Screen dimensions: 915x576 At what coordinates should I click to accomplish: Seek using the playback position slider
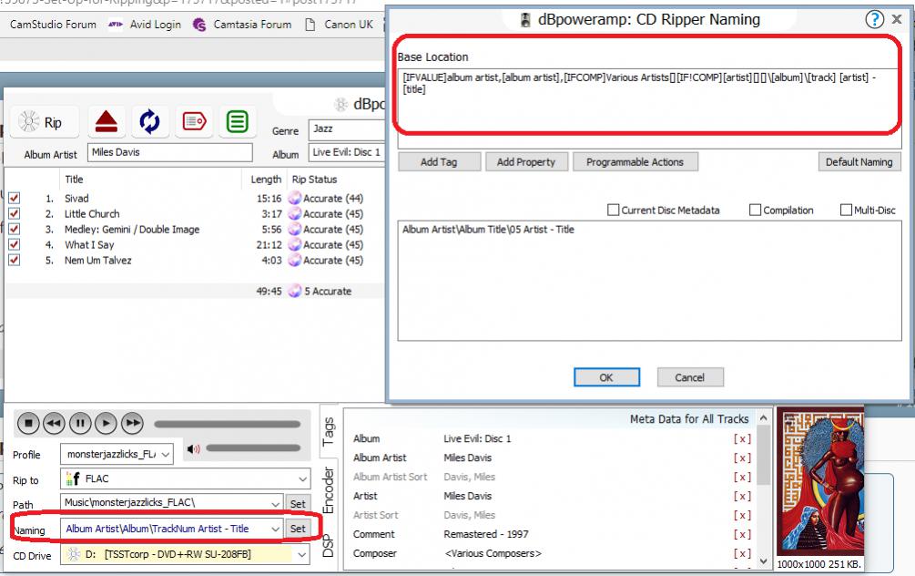(x=227, y=424)
